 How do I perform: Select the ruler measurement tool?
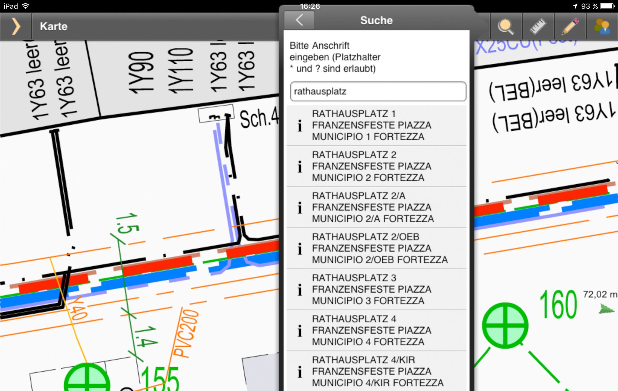[538, 27]
